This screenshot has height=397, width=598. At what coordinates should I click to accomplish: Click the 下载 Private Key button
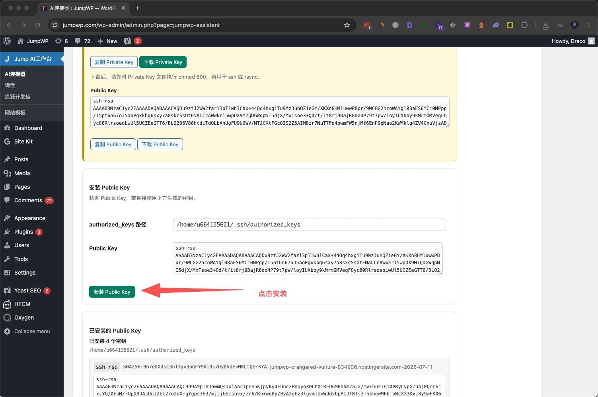(x=163, y=62)
